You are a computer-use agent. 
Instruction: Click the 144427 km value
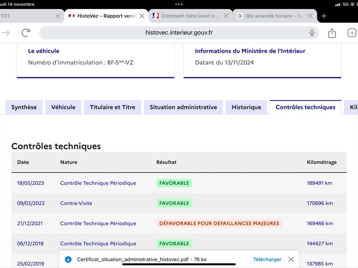pyautogui.click(x=320, y=243)
